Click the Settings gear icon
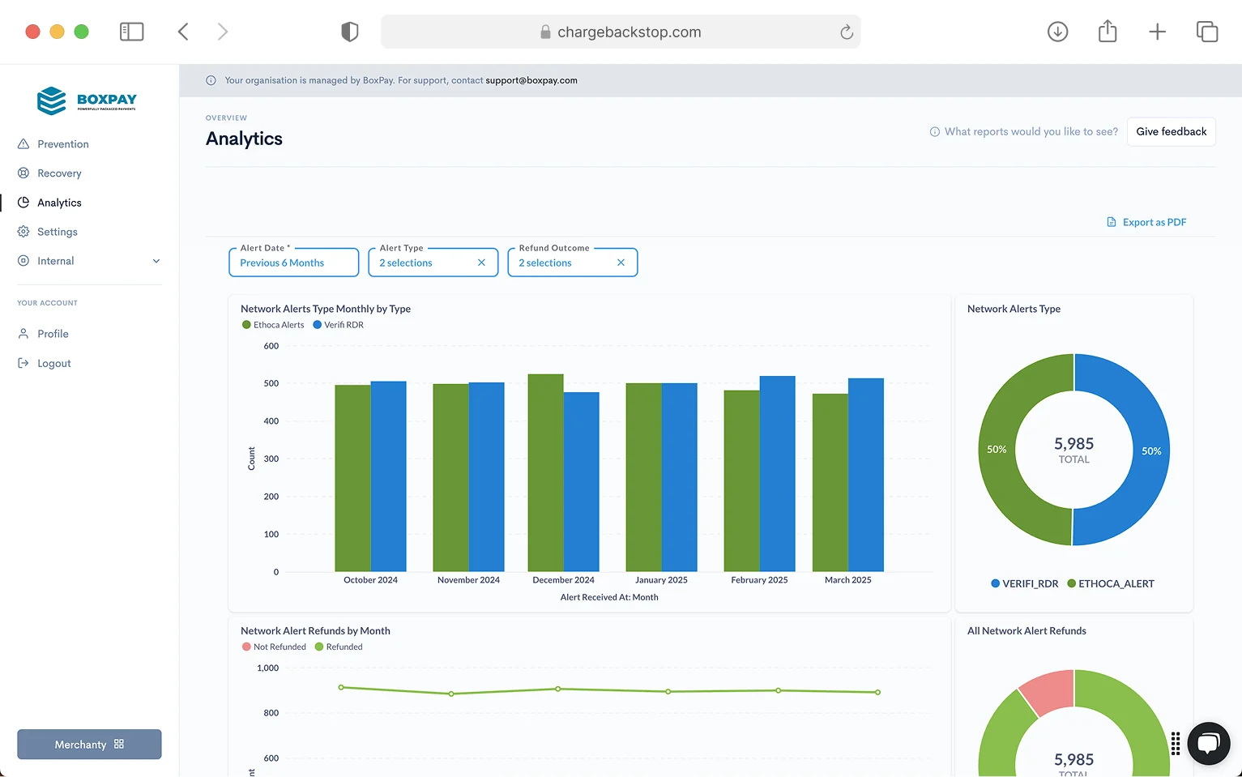1242x777 pixels. [23, 231]
